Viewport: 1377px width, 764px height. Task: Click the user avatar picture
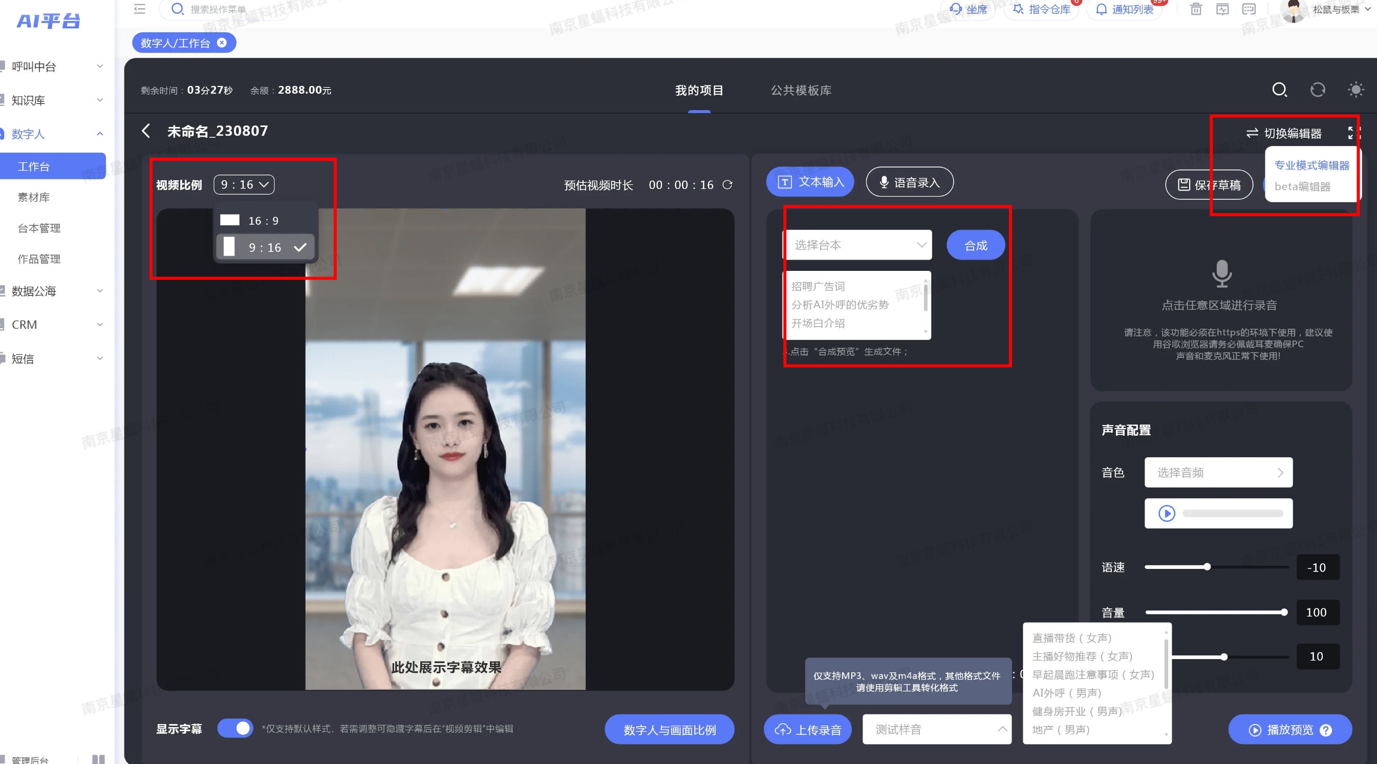click(1293, 11)
